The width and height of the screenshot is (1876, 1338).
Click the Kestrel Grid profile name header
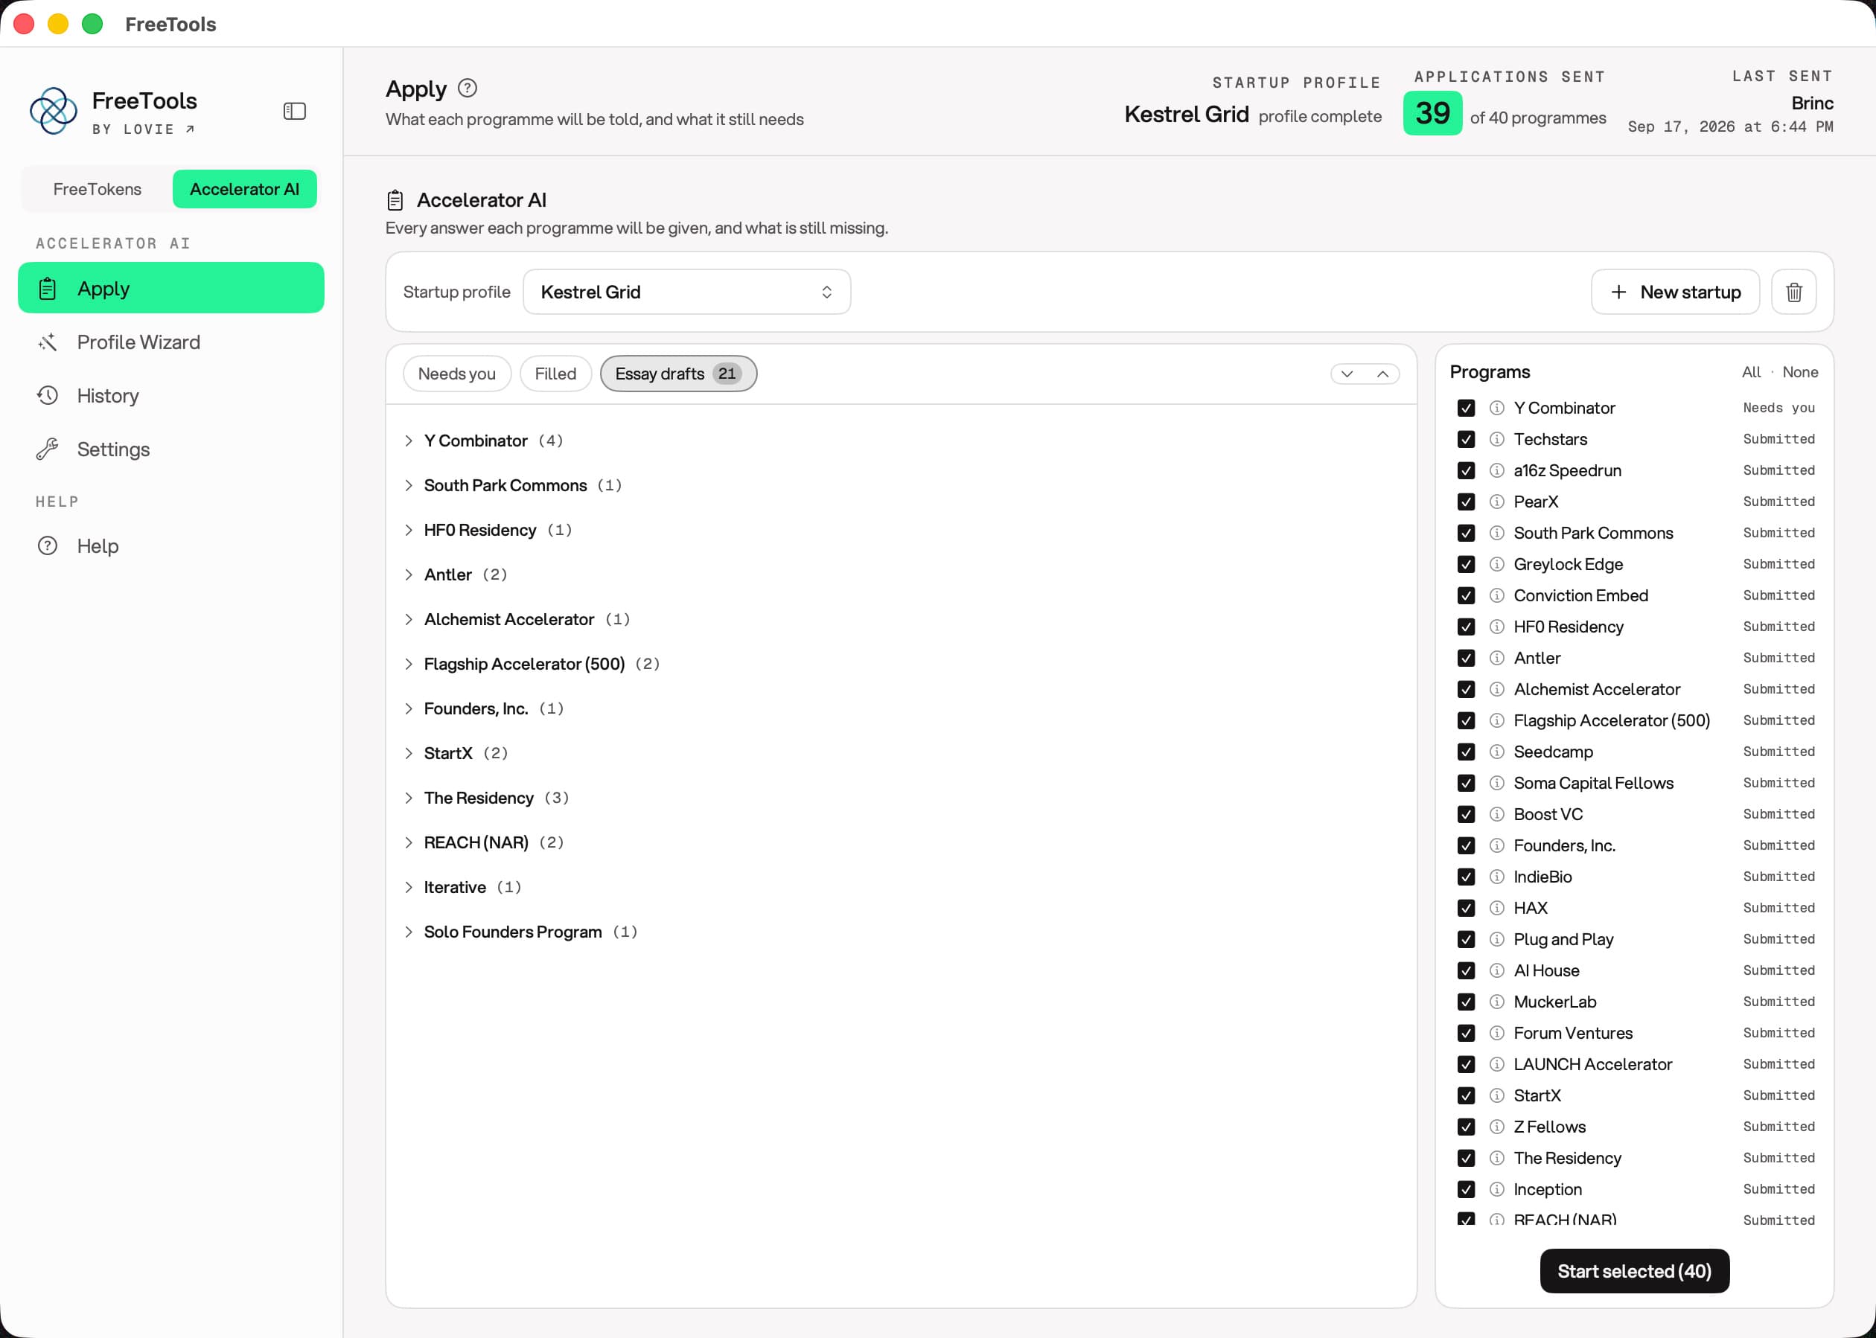[1186, 115]
